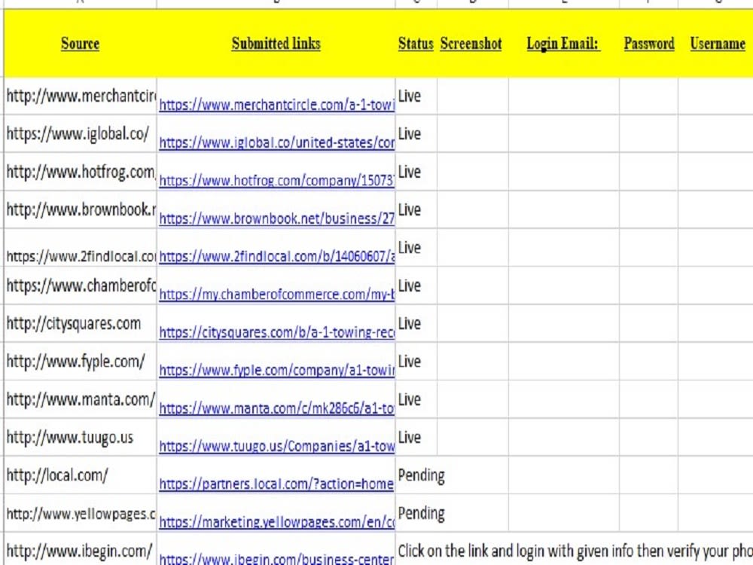Open the iglobal.co/united-states submitted link
This screenshot has height=565, width=753.
[x=276, y=142]
